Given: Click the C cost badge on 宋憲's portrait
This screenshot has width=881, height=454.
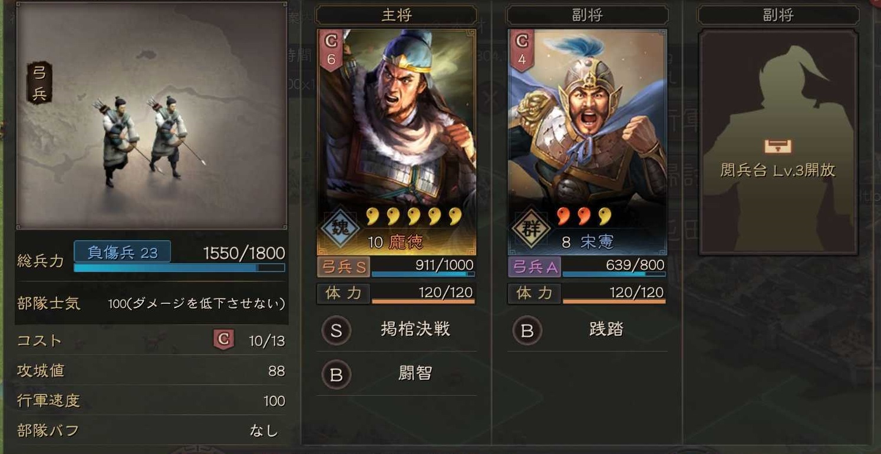Looking at the screenshot, I should (522, 51).
